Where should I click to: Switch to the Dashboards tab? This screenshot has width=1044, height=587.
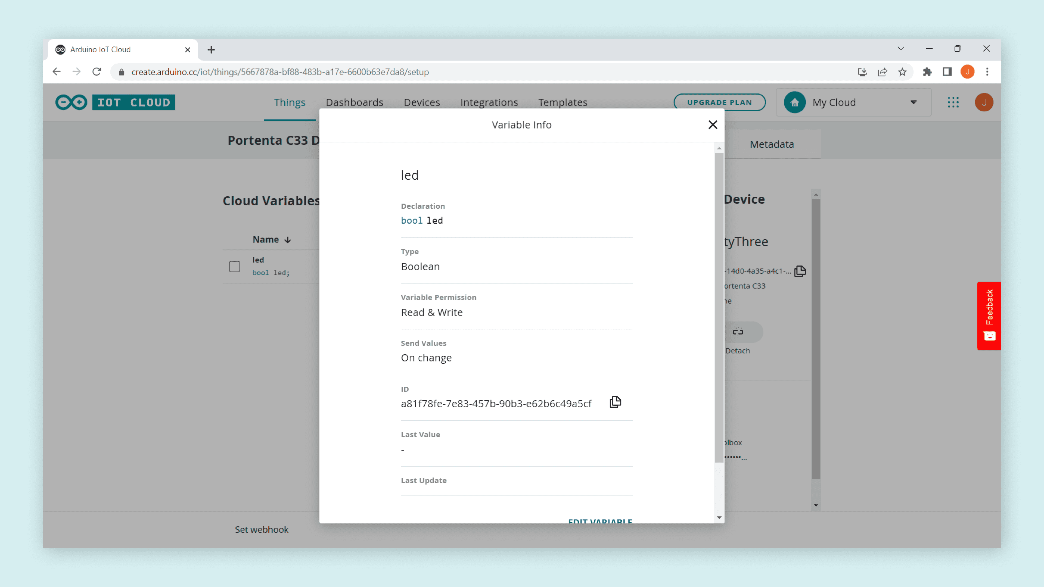(354, 102)
